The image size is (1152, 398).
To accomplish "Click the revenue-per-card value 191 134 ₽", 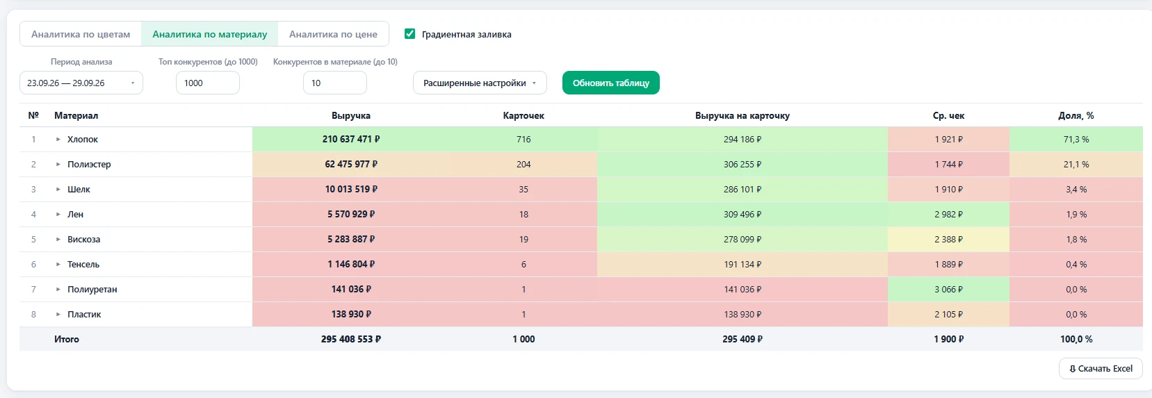I will (x=743, y=265).
